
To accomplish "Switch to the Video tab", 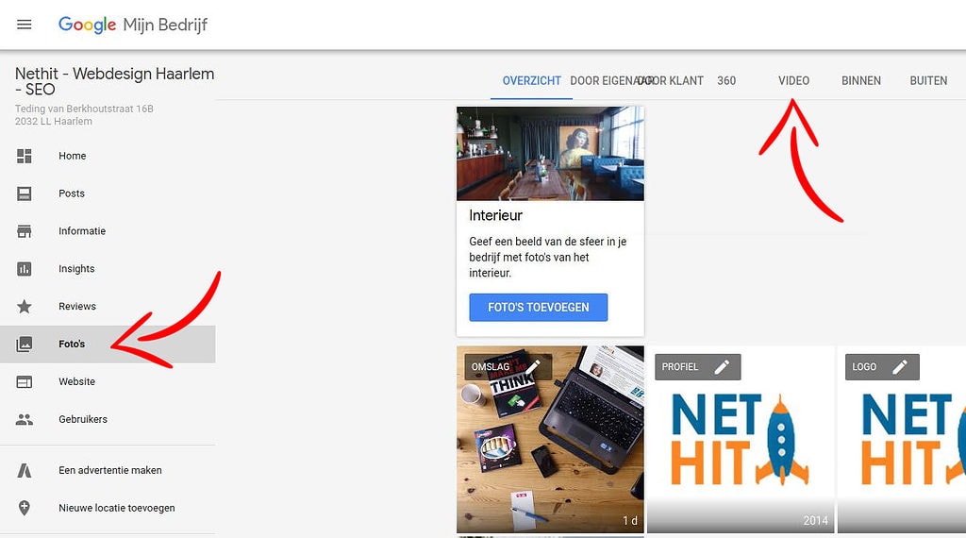I will [793, 81].
